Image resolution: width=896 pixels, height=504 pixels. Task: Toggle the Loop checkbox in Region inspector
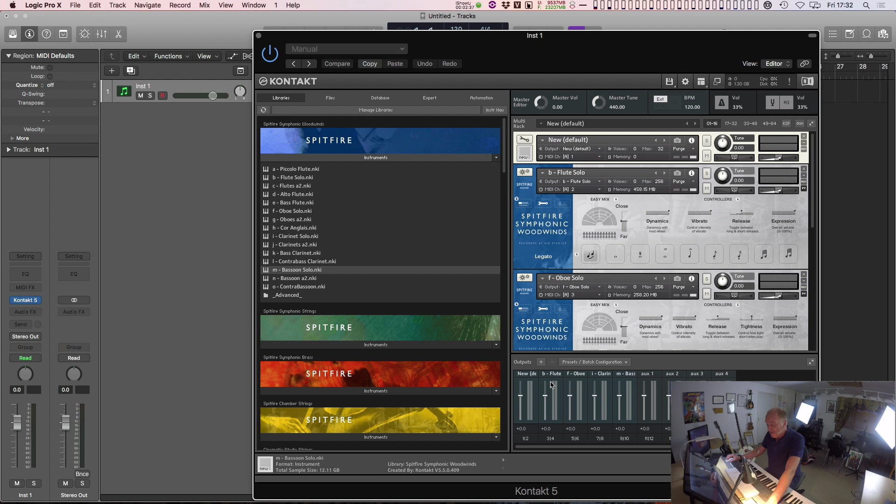50,77
